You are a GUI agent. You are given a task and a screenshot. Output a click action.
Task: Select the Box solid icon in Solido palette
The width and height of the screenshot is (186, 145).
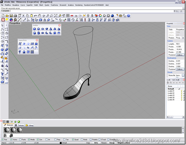[34, 29]
